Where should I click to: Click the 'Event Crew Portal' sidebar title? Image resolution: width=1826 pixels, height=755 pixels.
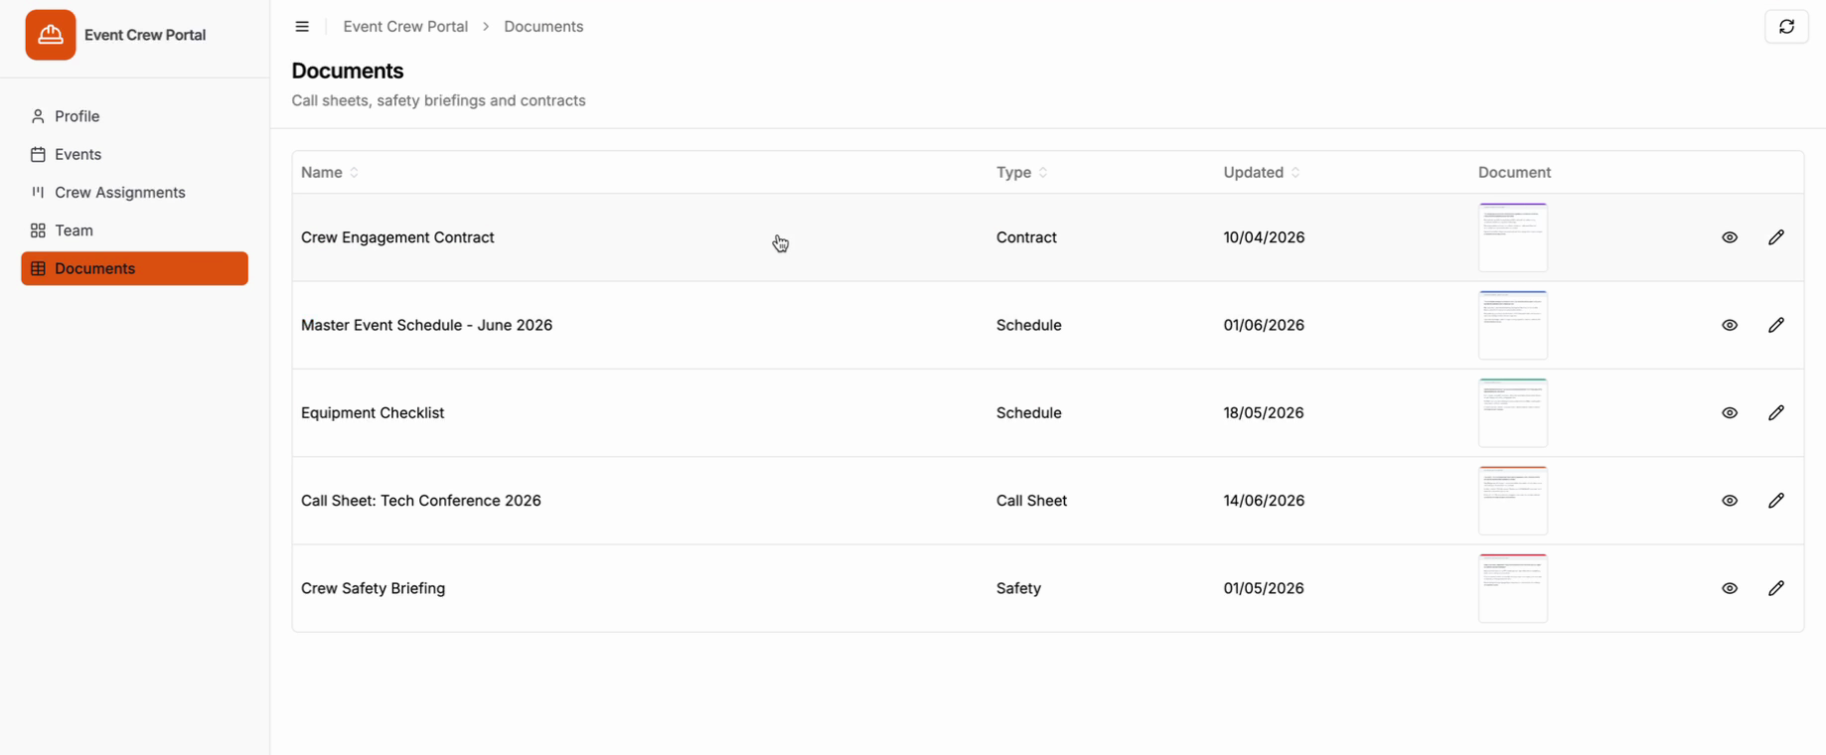(145, 35)
